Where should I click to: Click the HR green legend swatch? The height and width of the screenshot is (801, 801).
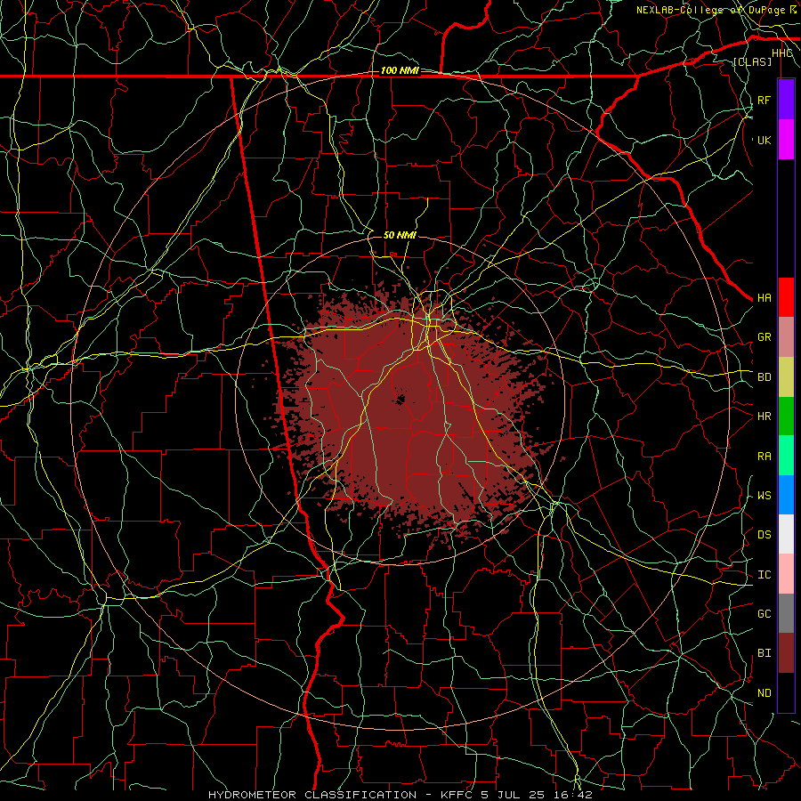(x=786, y=416)
